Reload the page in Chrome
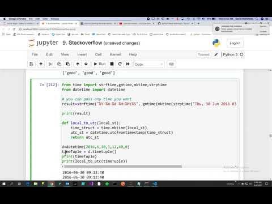The height and width of the screenshot is (204, 272). pos(14,29)
